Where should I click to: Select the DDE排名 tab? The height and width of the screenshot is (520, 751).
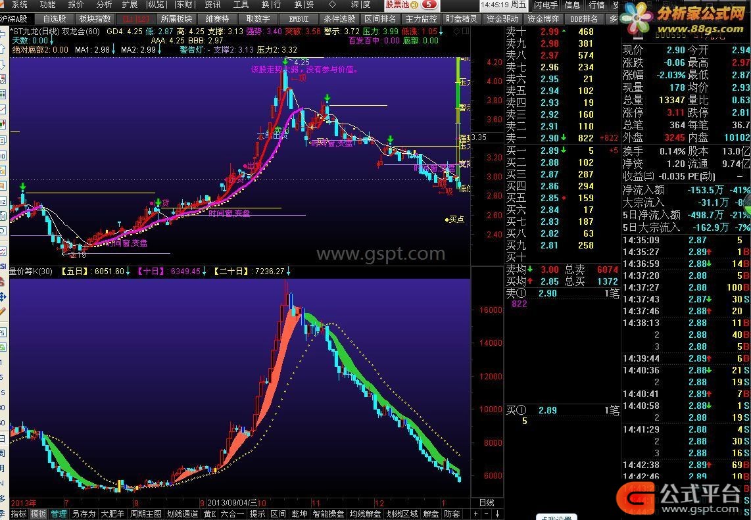tap(584, 19)
